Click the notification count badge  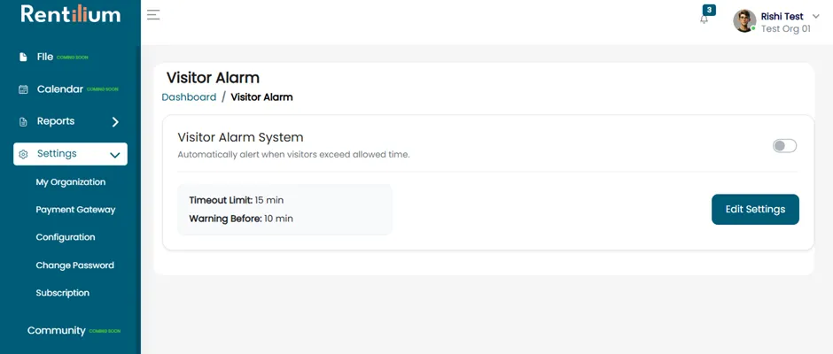pyautogui.click(x=709, y=10)
